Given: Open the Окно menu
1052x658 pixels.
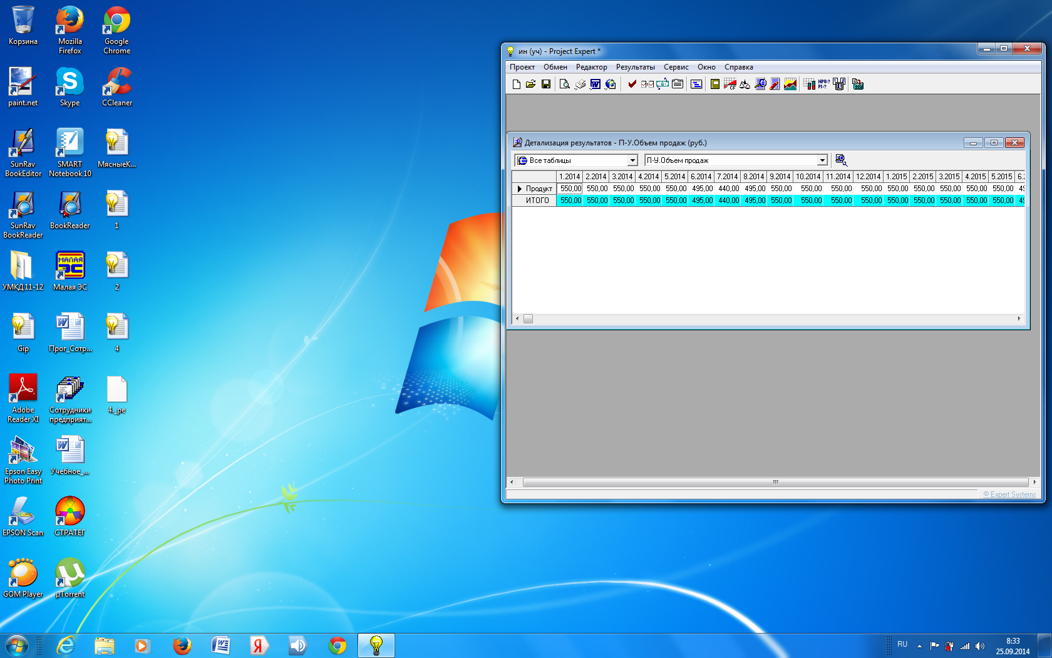Looking at the screenshot, I should point(706,67).
